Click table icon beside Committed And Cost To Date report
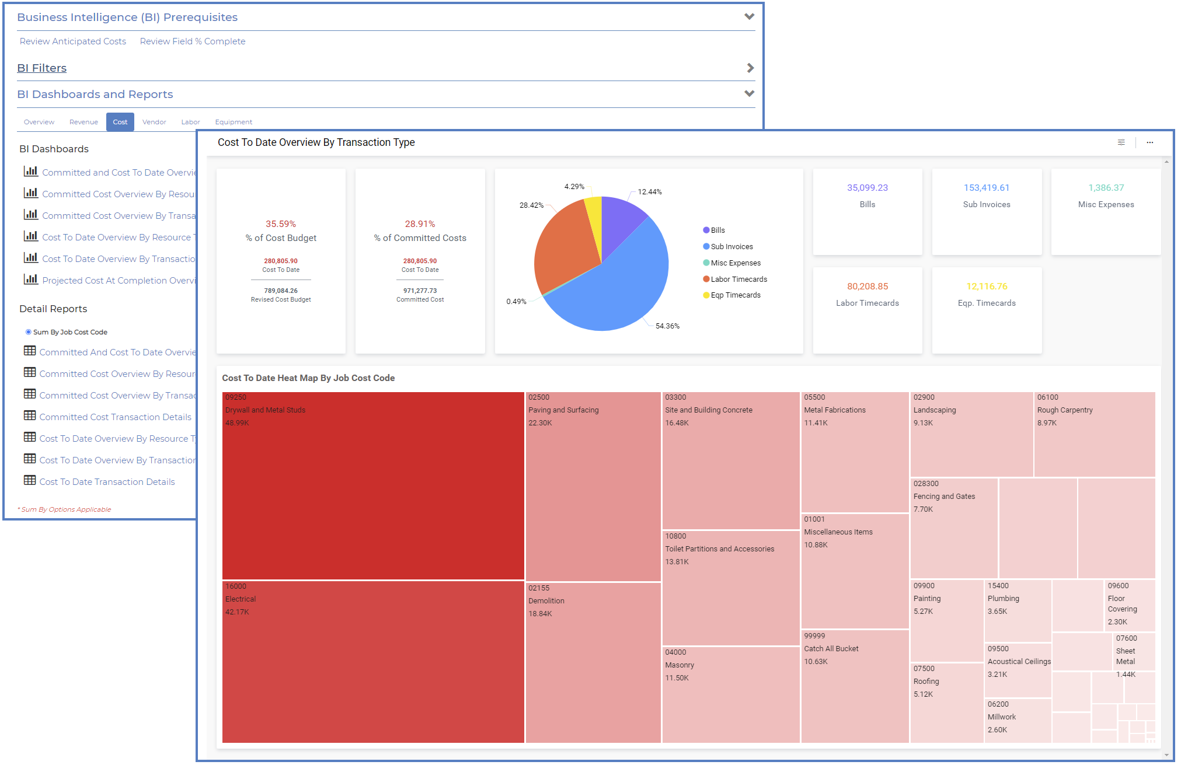 point(30,351)
